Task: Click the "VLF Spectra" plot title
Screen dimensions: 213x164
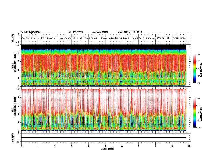Action: pyautogui.click(x=30, y=32)
